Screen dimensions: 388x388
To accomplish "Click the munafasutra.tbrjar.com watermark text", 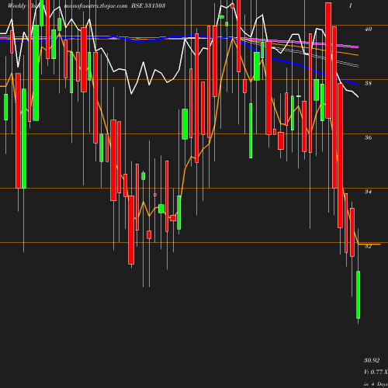I will pyautogui.click(x=95, y=5).
